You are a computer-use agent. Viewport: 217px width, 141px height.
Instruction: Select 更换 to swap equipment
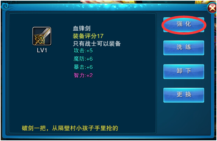coord(184,95)
